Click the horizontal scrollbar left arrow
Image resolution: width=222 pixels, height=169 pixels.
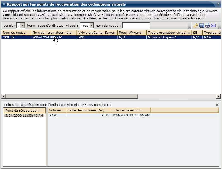[x=4, y=96]
